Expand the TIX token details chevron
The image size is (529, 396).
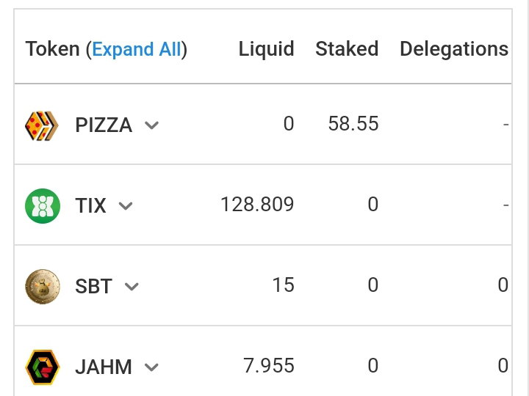pyautogui.click(x=126, y=206)
